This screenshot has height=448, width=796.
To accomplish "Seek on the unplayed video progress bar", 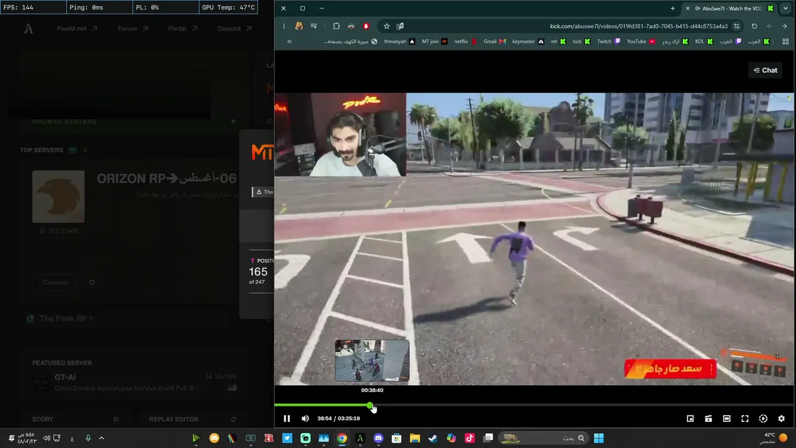I will click(583, 406).
